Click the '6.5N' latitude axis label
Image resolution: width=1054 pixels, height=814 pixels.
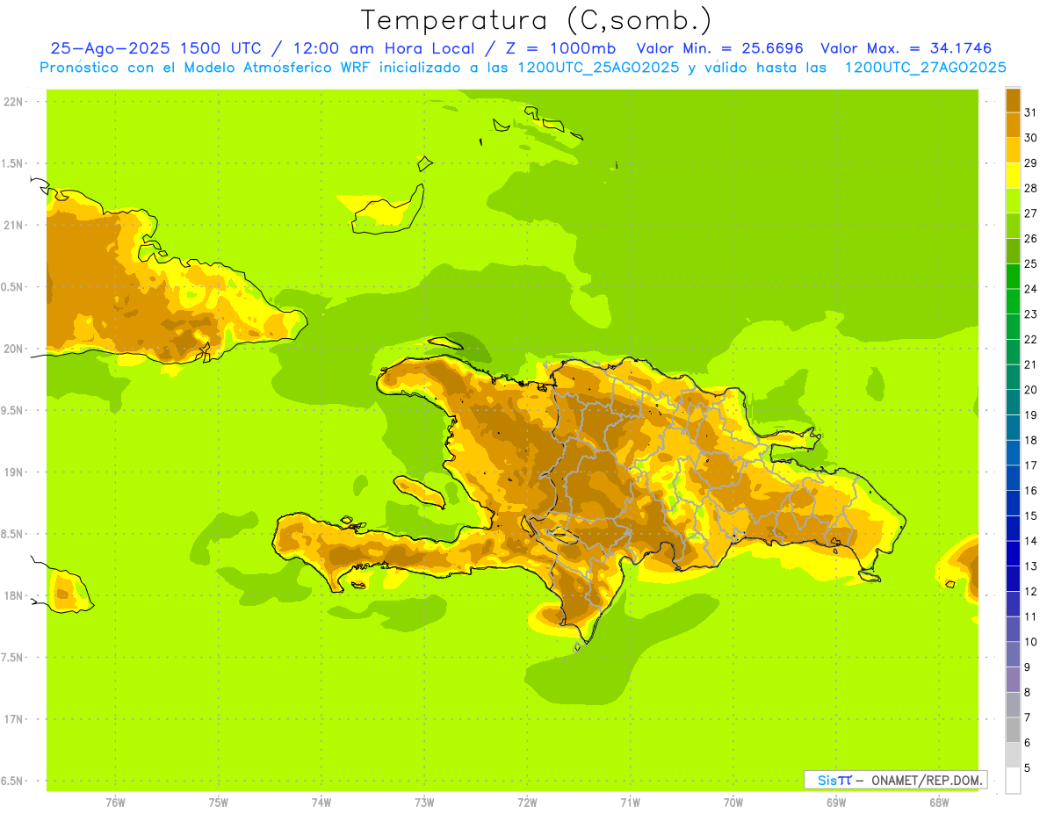[x=13, y=781]
